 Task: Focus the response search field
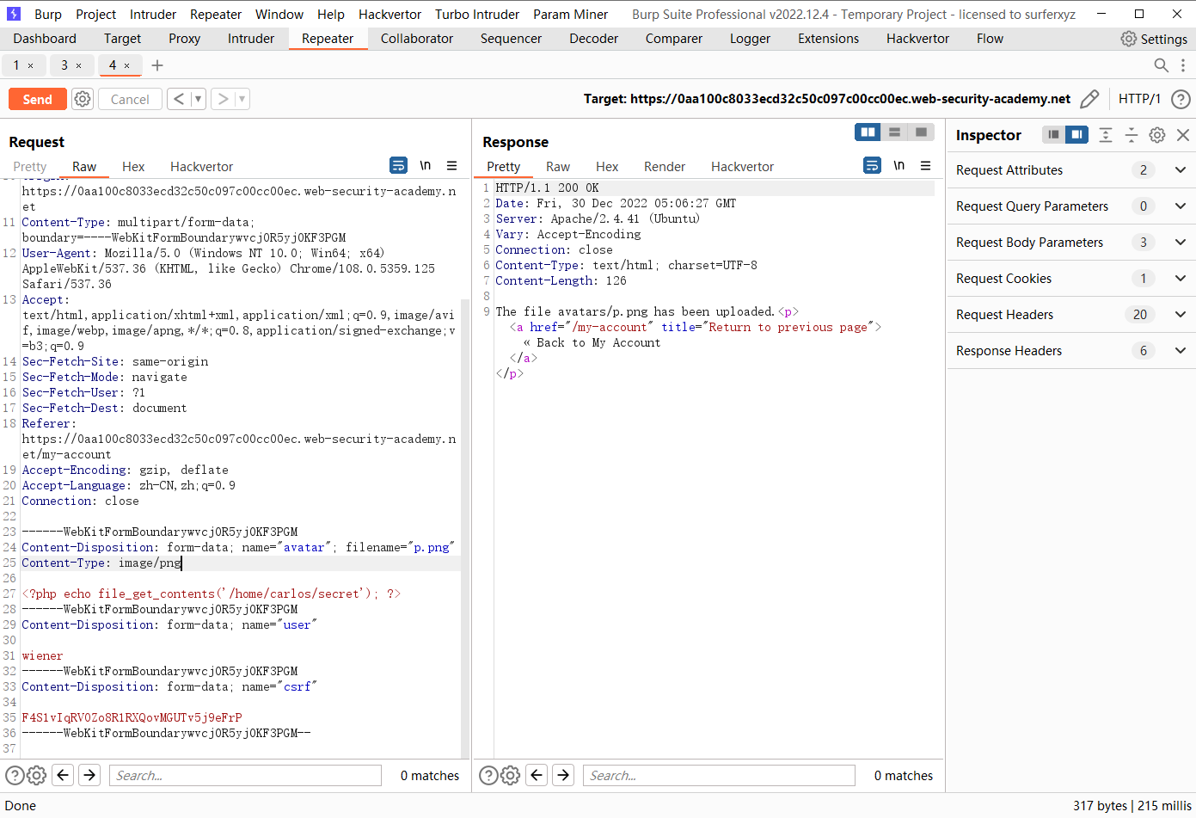pos(719,775)
